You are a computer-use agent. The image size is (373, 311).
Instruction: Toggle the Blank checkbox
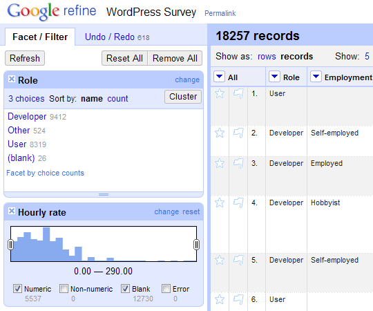125,289
